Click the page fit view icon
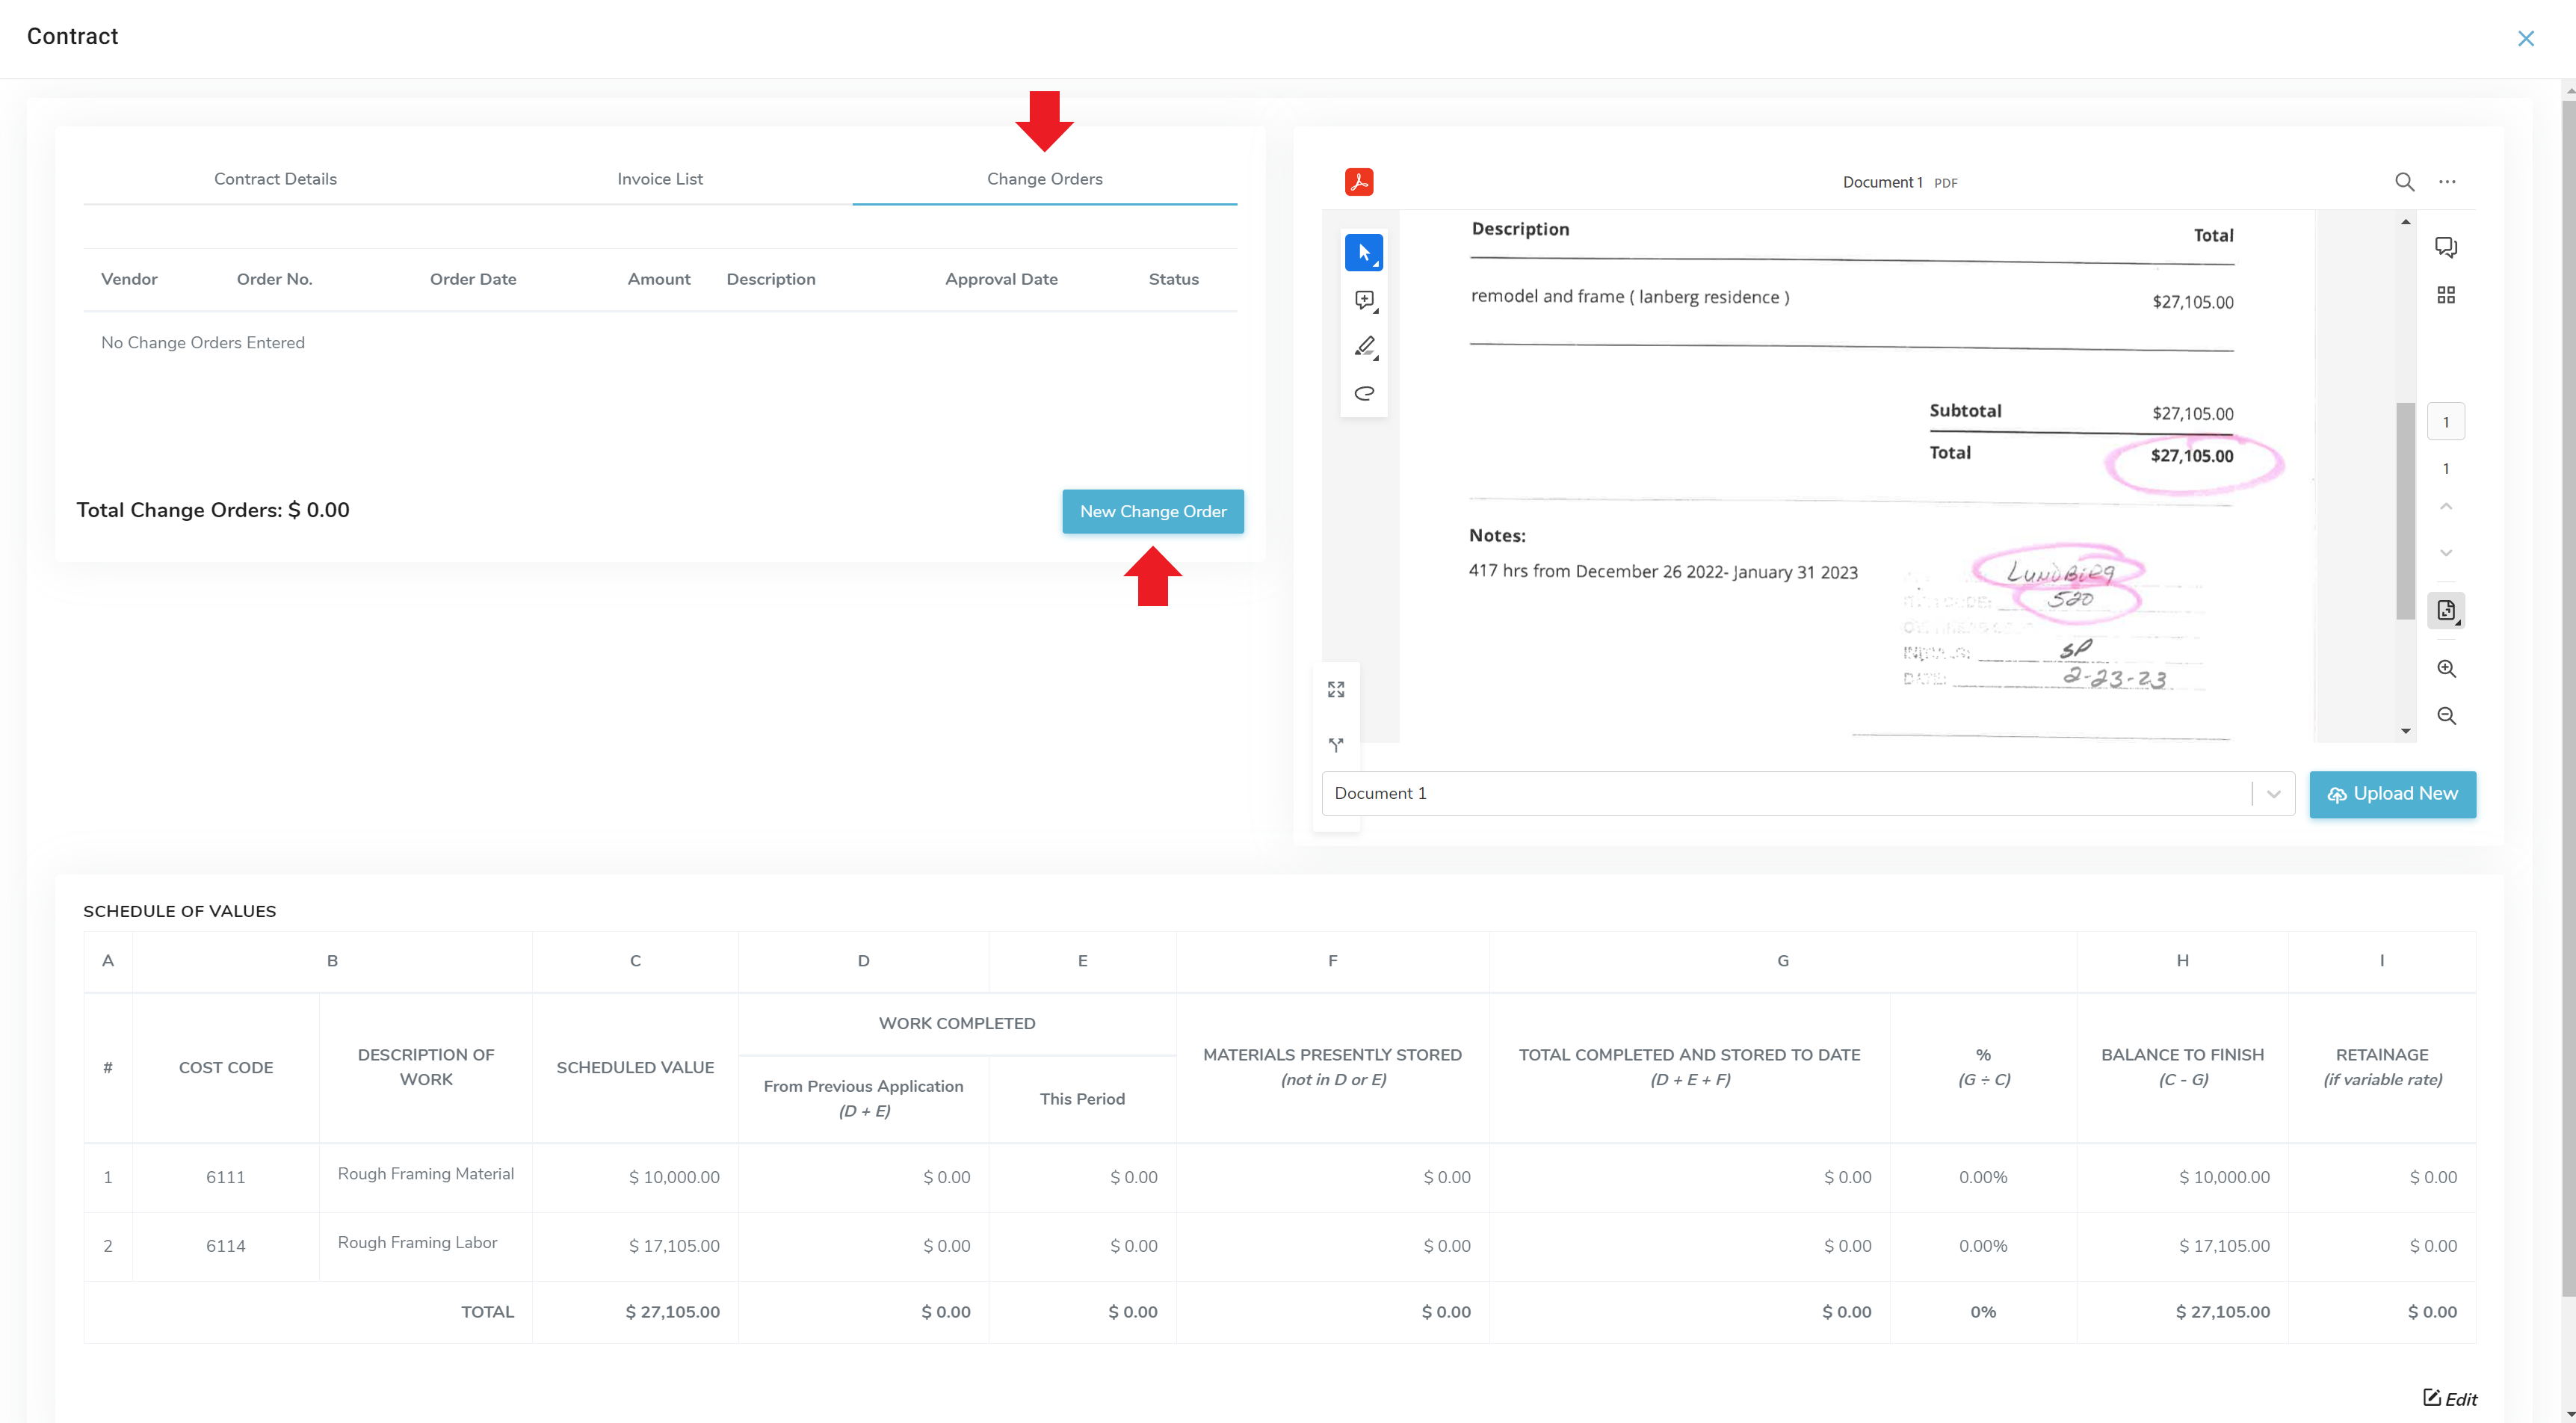The image size is (2576, 1423). [x=2446, y=610]
